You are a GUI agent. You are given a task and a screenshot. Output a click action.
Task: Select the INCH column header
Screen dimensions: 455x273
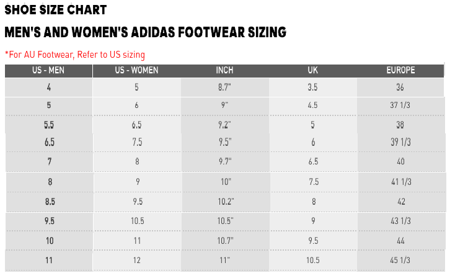pyautogui.click(x=224, y=70)
